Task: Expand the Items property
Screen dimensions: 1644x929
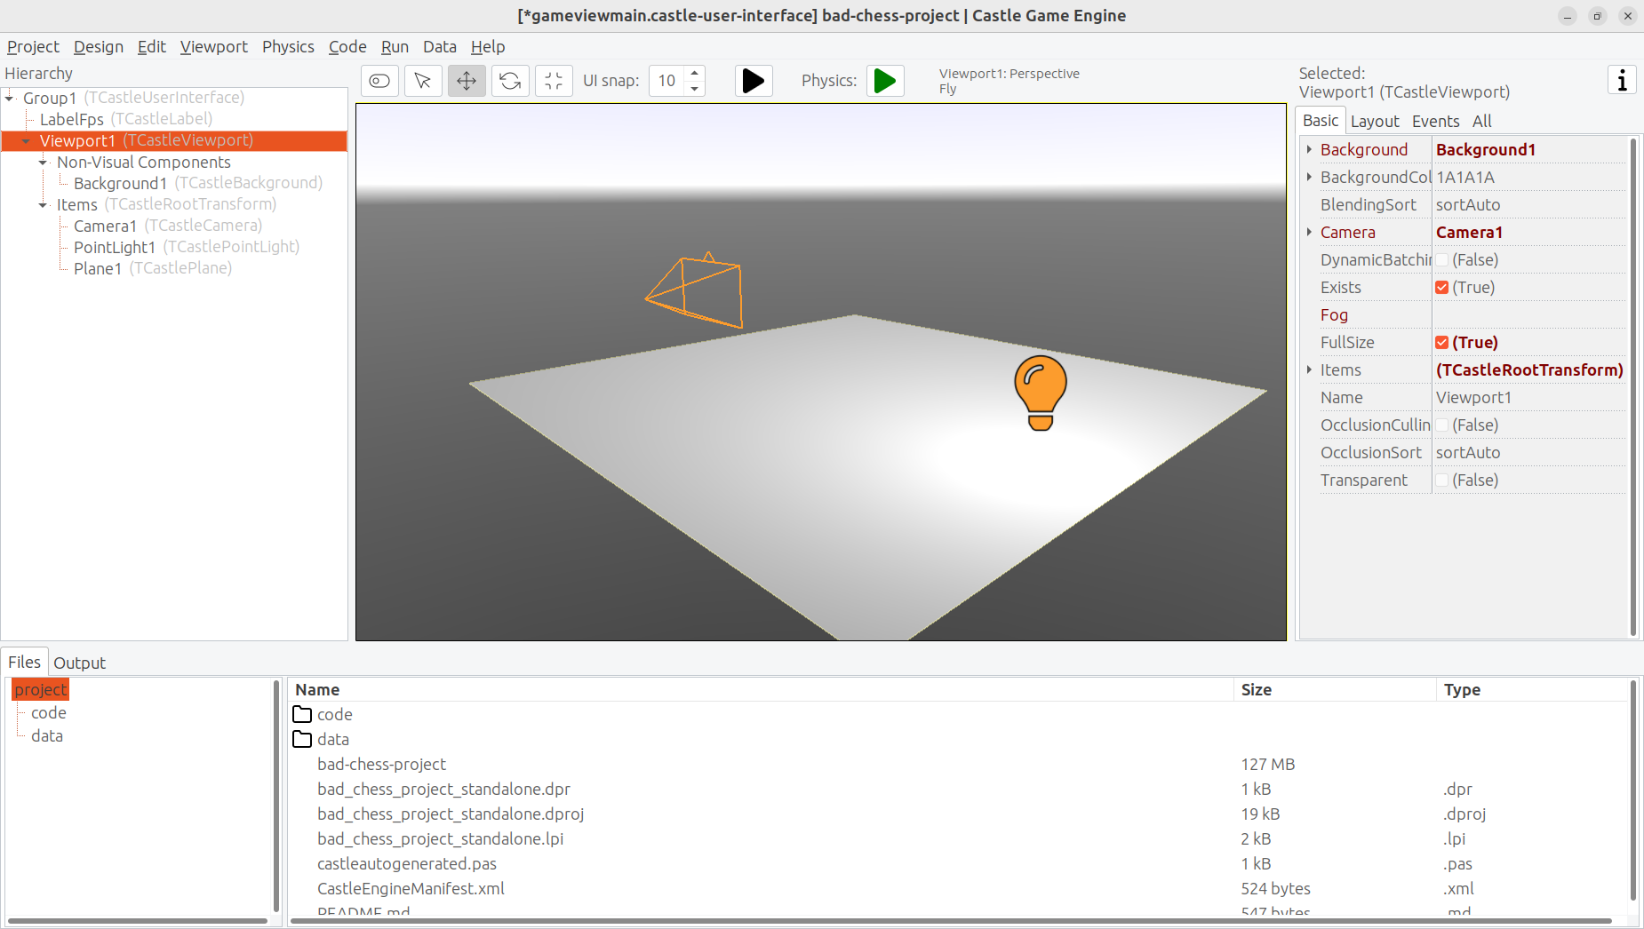Action: coord(1309,369)
